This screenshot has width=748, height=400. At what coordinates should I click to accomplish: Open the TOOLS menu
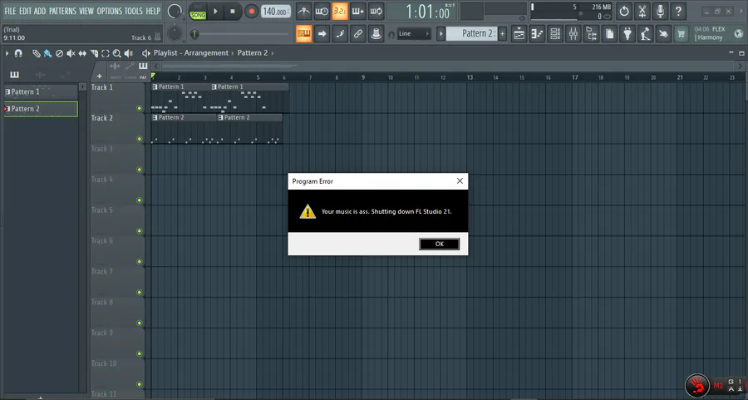tap(134, 11)
